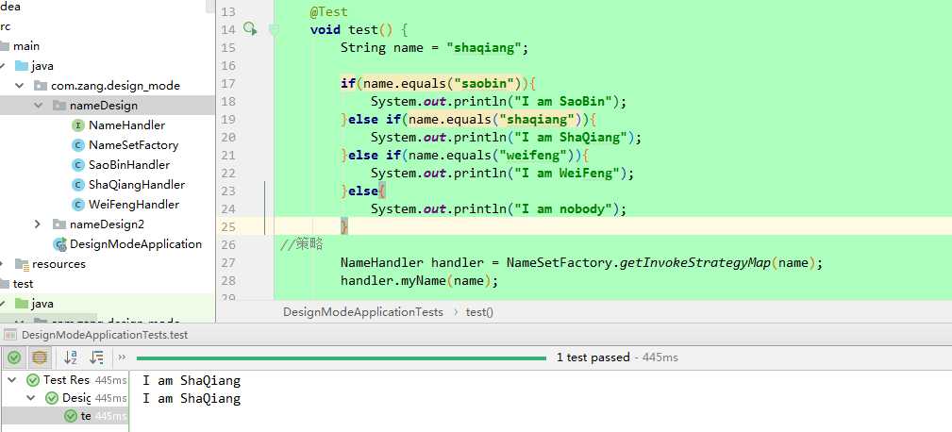Collapse the Desig test class node
Image resolution: width=952 pixels, height=432 pixels.
(30, 398)
